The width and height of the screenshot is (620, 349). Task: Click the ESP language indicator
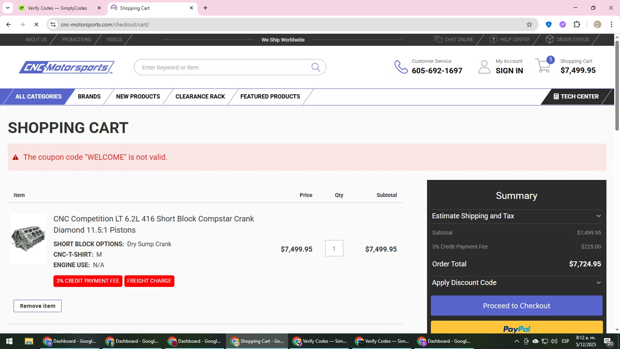565,341
